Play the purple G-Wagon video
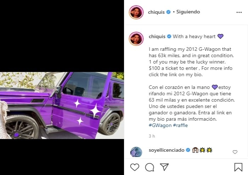Screen dimensions: 248x175 pyautogui.click(x=62, y=105)
